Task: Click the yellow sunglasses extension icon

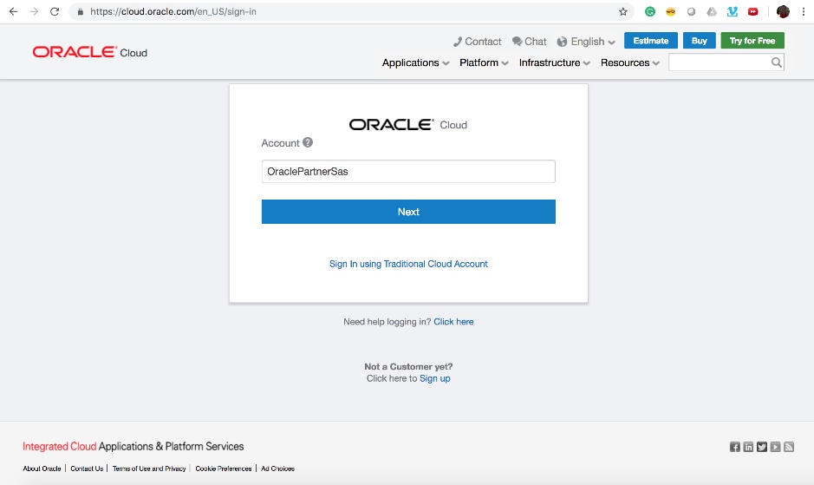Action: click(670, 11)
